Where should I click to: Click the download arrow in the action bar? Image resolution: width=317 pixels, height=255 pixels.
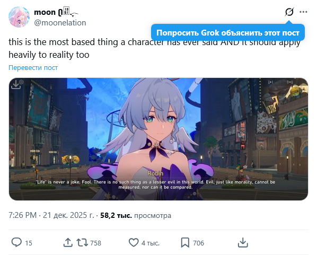coord(243,242)
